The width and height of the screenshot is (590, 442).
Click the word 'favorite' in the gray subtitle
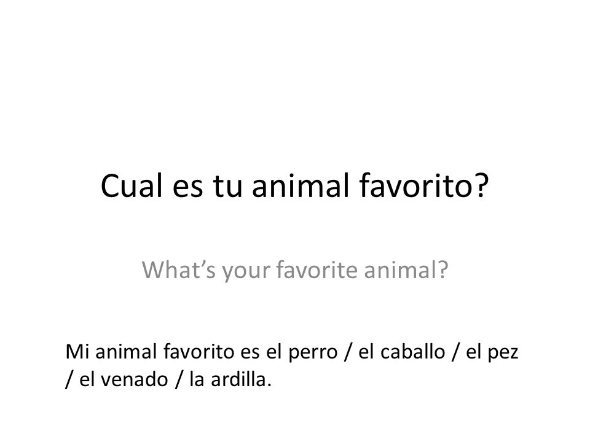[x=317, y=269]
